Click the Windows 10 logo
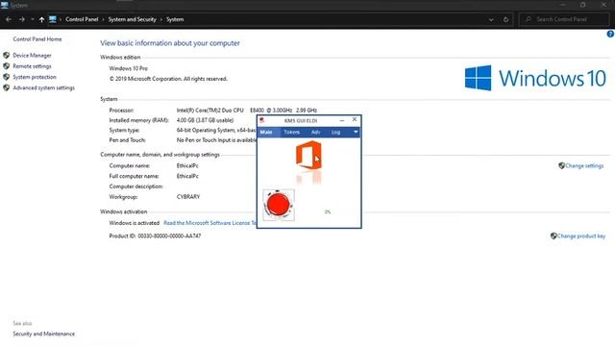 coord(535,78)
